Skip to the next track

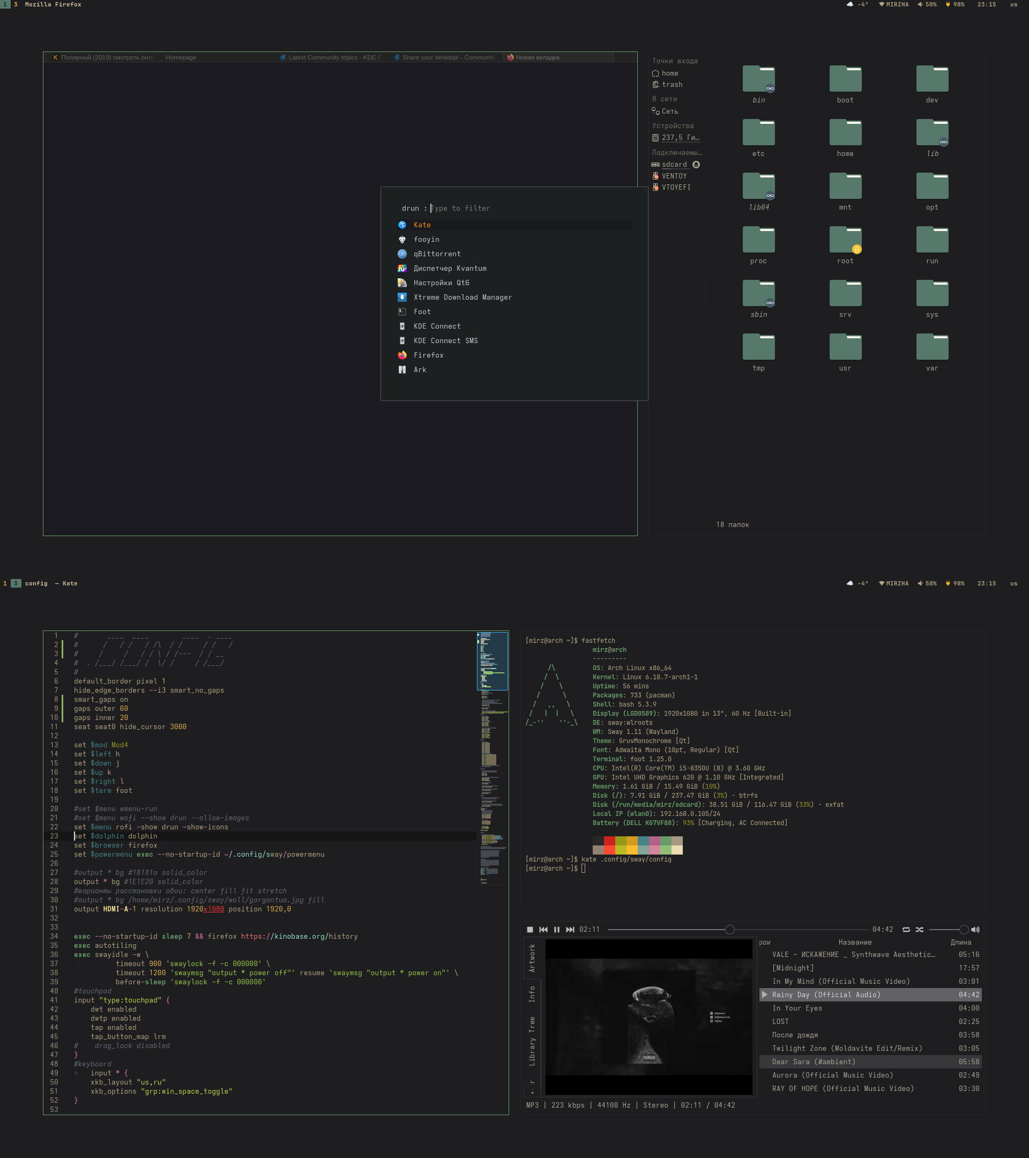(x=570, y=930)
